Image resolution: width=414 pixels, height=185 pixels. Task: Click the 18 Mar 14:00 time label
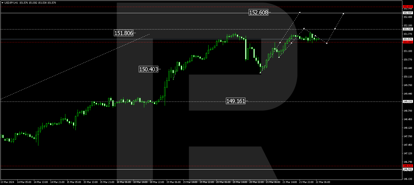(140, 182)
